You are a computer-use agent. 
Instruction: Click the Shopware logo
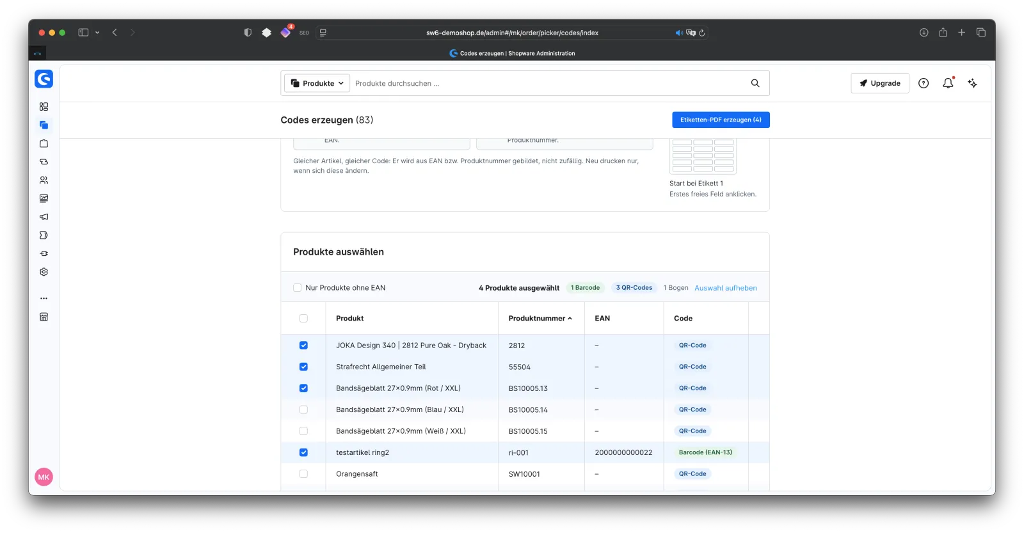tap(44, 79)
